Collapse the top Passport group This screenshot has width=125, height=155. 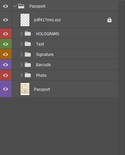tap(15, 6)
